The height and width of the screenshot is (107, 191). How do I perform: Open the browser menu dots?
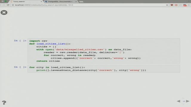click(189, 5)
